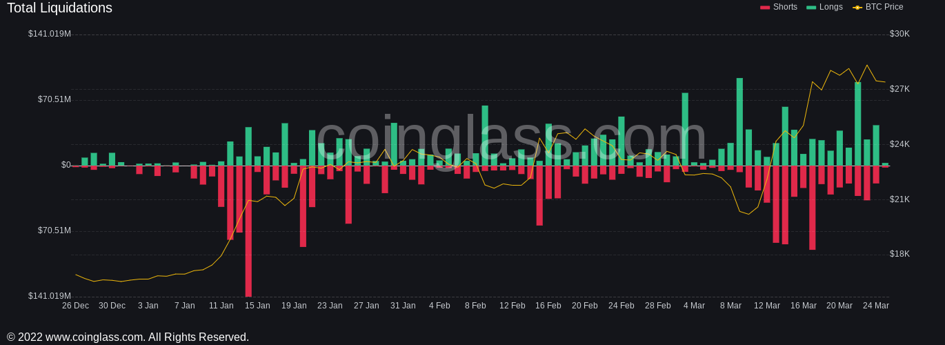Click the top $141.019M left axis label
The height and width of the screenshot is (345, 945).
[x=50, y=34]
